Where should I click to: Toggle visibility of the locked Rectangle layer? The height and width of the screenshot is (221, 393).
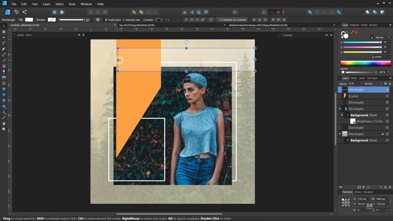[387, 134]
